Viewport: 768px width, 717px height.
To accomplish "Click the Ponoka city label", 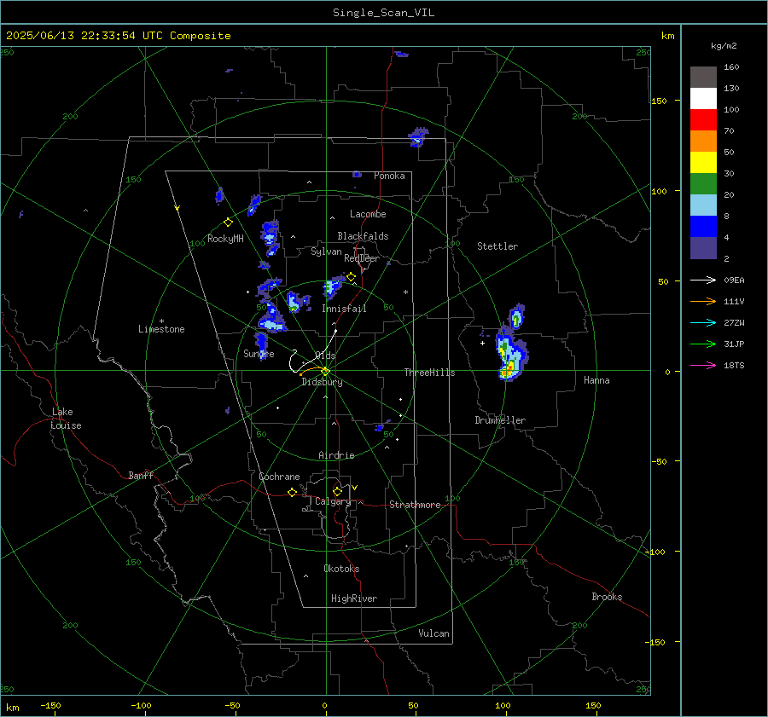I will coord(389,176).
